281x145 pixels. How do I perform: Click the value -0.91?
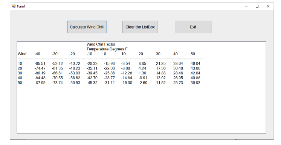coord(143,78)
